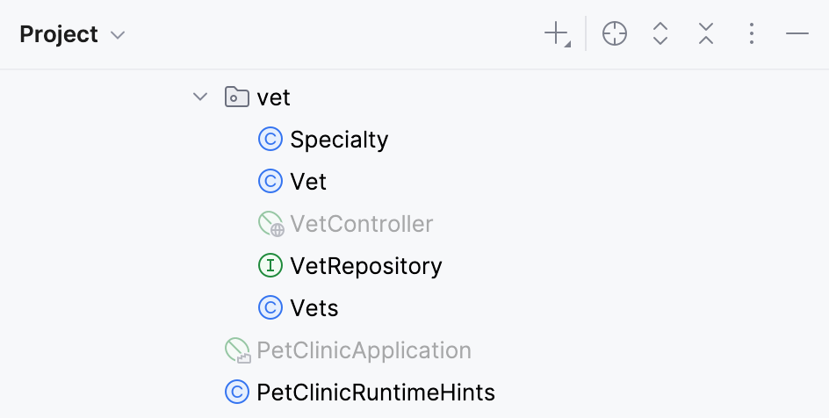This screenshot has width=829, height=418.
Task: Click Select Opened File crosshair icon
Action: coord(615,34)
